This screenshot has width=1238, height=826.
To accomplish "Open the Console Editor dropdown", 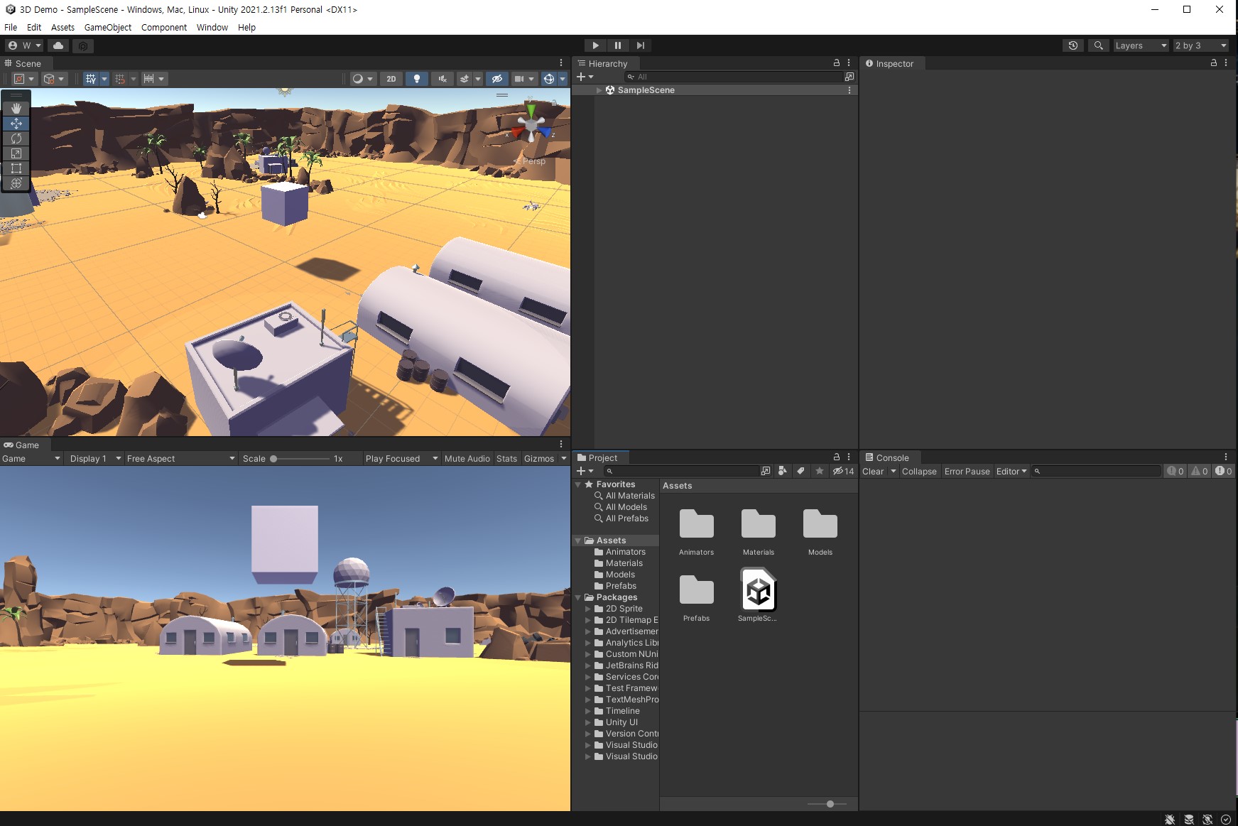I will point(1011,472).
